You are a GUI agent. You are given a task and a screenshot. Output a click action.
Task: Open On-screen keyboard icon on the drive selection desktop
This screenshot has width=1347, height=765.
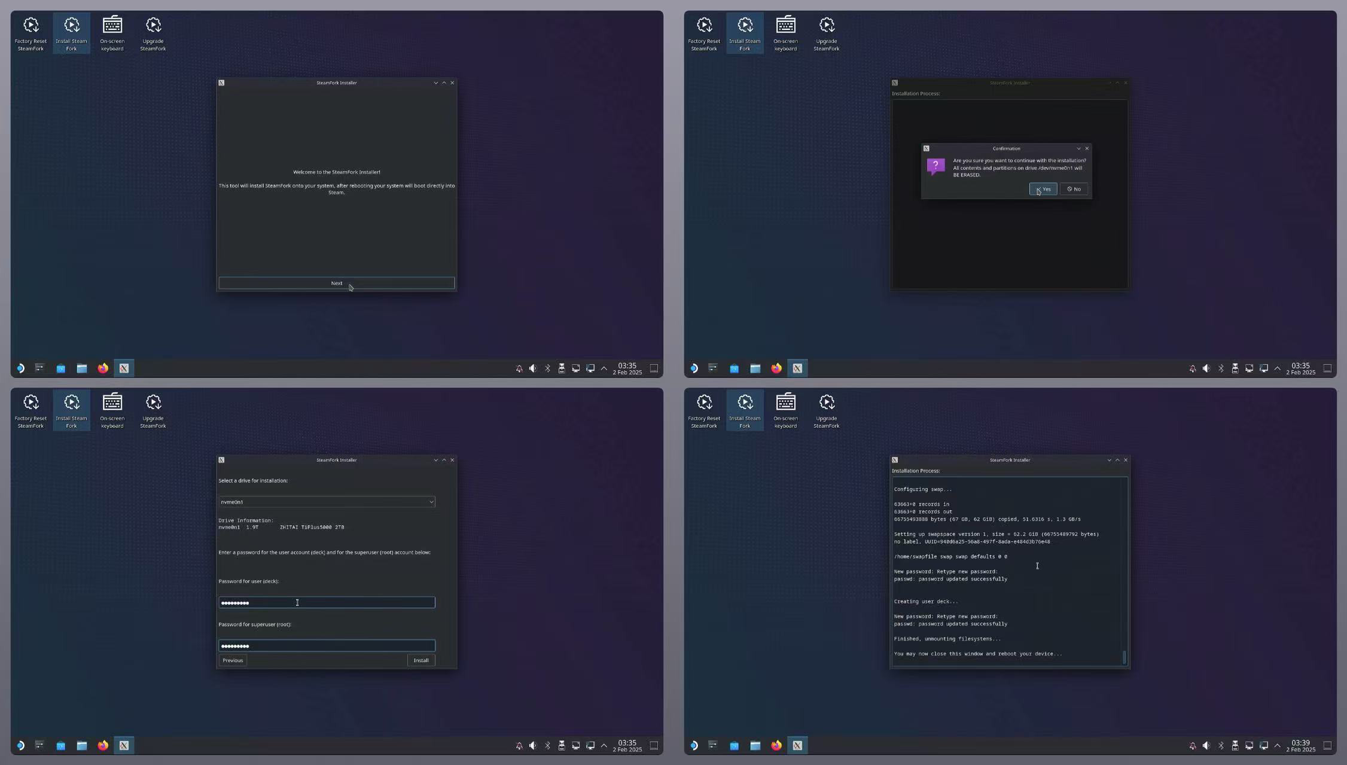coord(112,411)
